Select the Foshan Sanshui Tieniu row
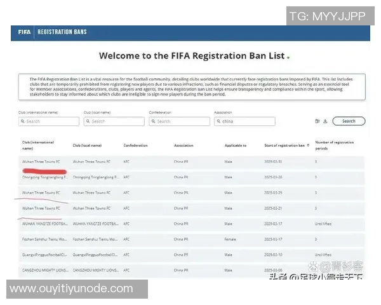 point(190,240)
